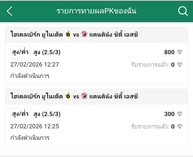Open search with the magnifier icon
This screenshot has height=157, width=193.
(x=183, y=11)
